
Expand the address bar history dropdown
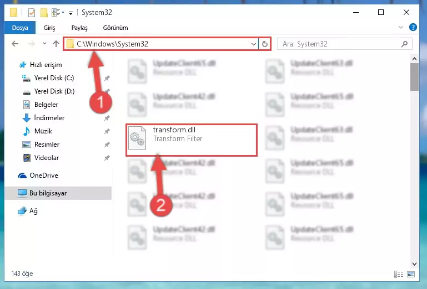click(x=254, y=44)
